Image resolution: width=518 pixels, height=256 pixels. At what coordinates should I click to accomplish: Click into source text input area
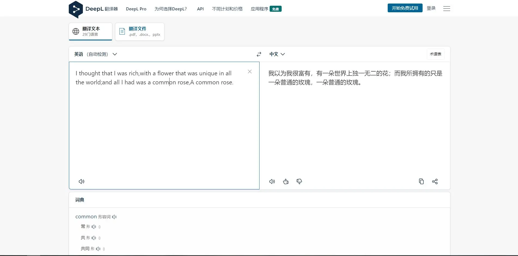(x=164, y=126)
